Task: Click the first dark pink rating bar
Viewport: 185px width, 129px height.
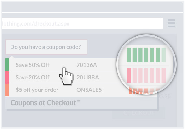Action: 129,75
